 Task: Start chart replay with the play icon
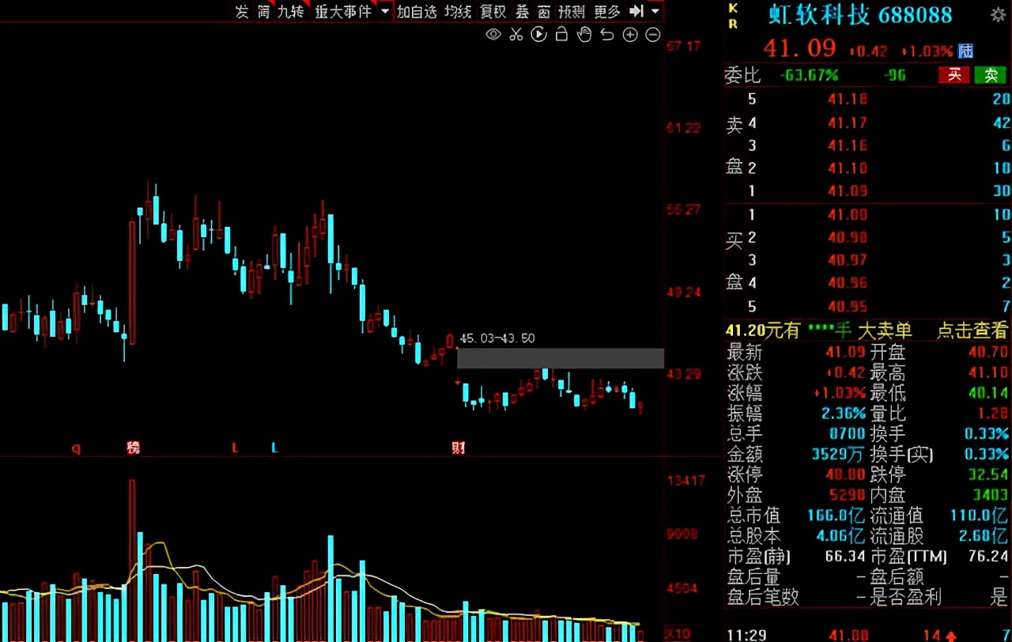(x=539, y=34)
